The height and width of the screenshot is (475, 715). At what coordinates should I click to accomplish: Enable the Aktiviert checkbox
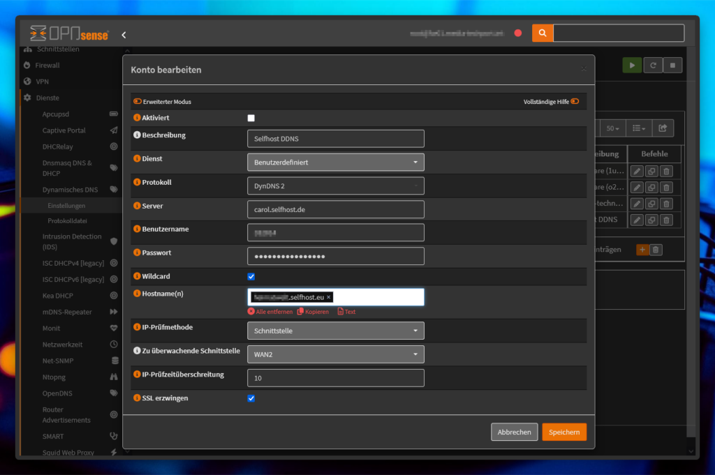coord(251,119)
